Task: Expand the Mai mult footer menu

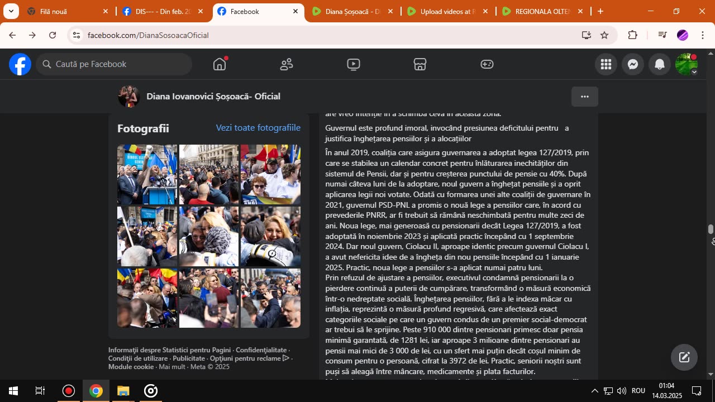Action: [x=172, y=367]
